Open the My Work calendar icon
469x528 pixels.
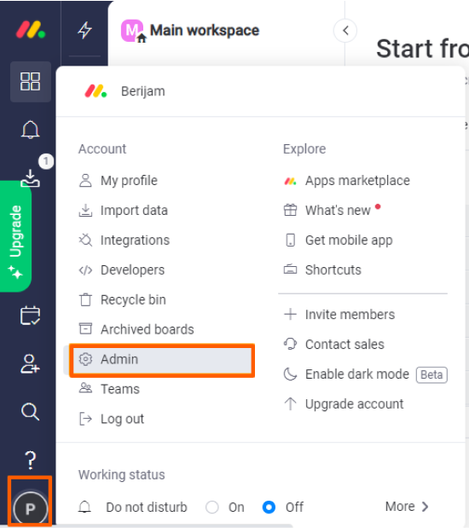[31, 316]
